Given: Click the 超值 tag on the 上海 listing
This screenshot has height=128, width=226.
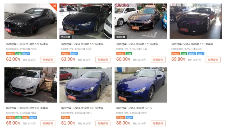Looking at the screenshot, I should click(129, 54).
